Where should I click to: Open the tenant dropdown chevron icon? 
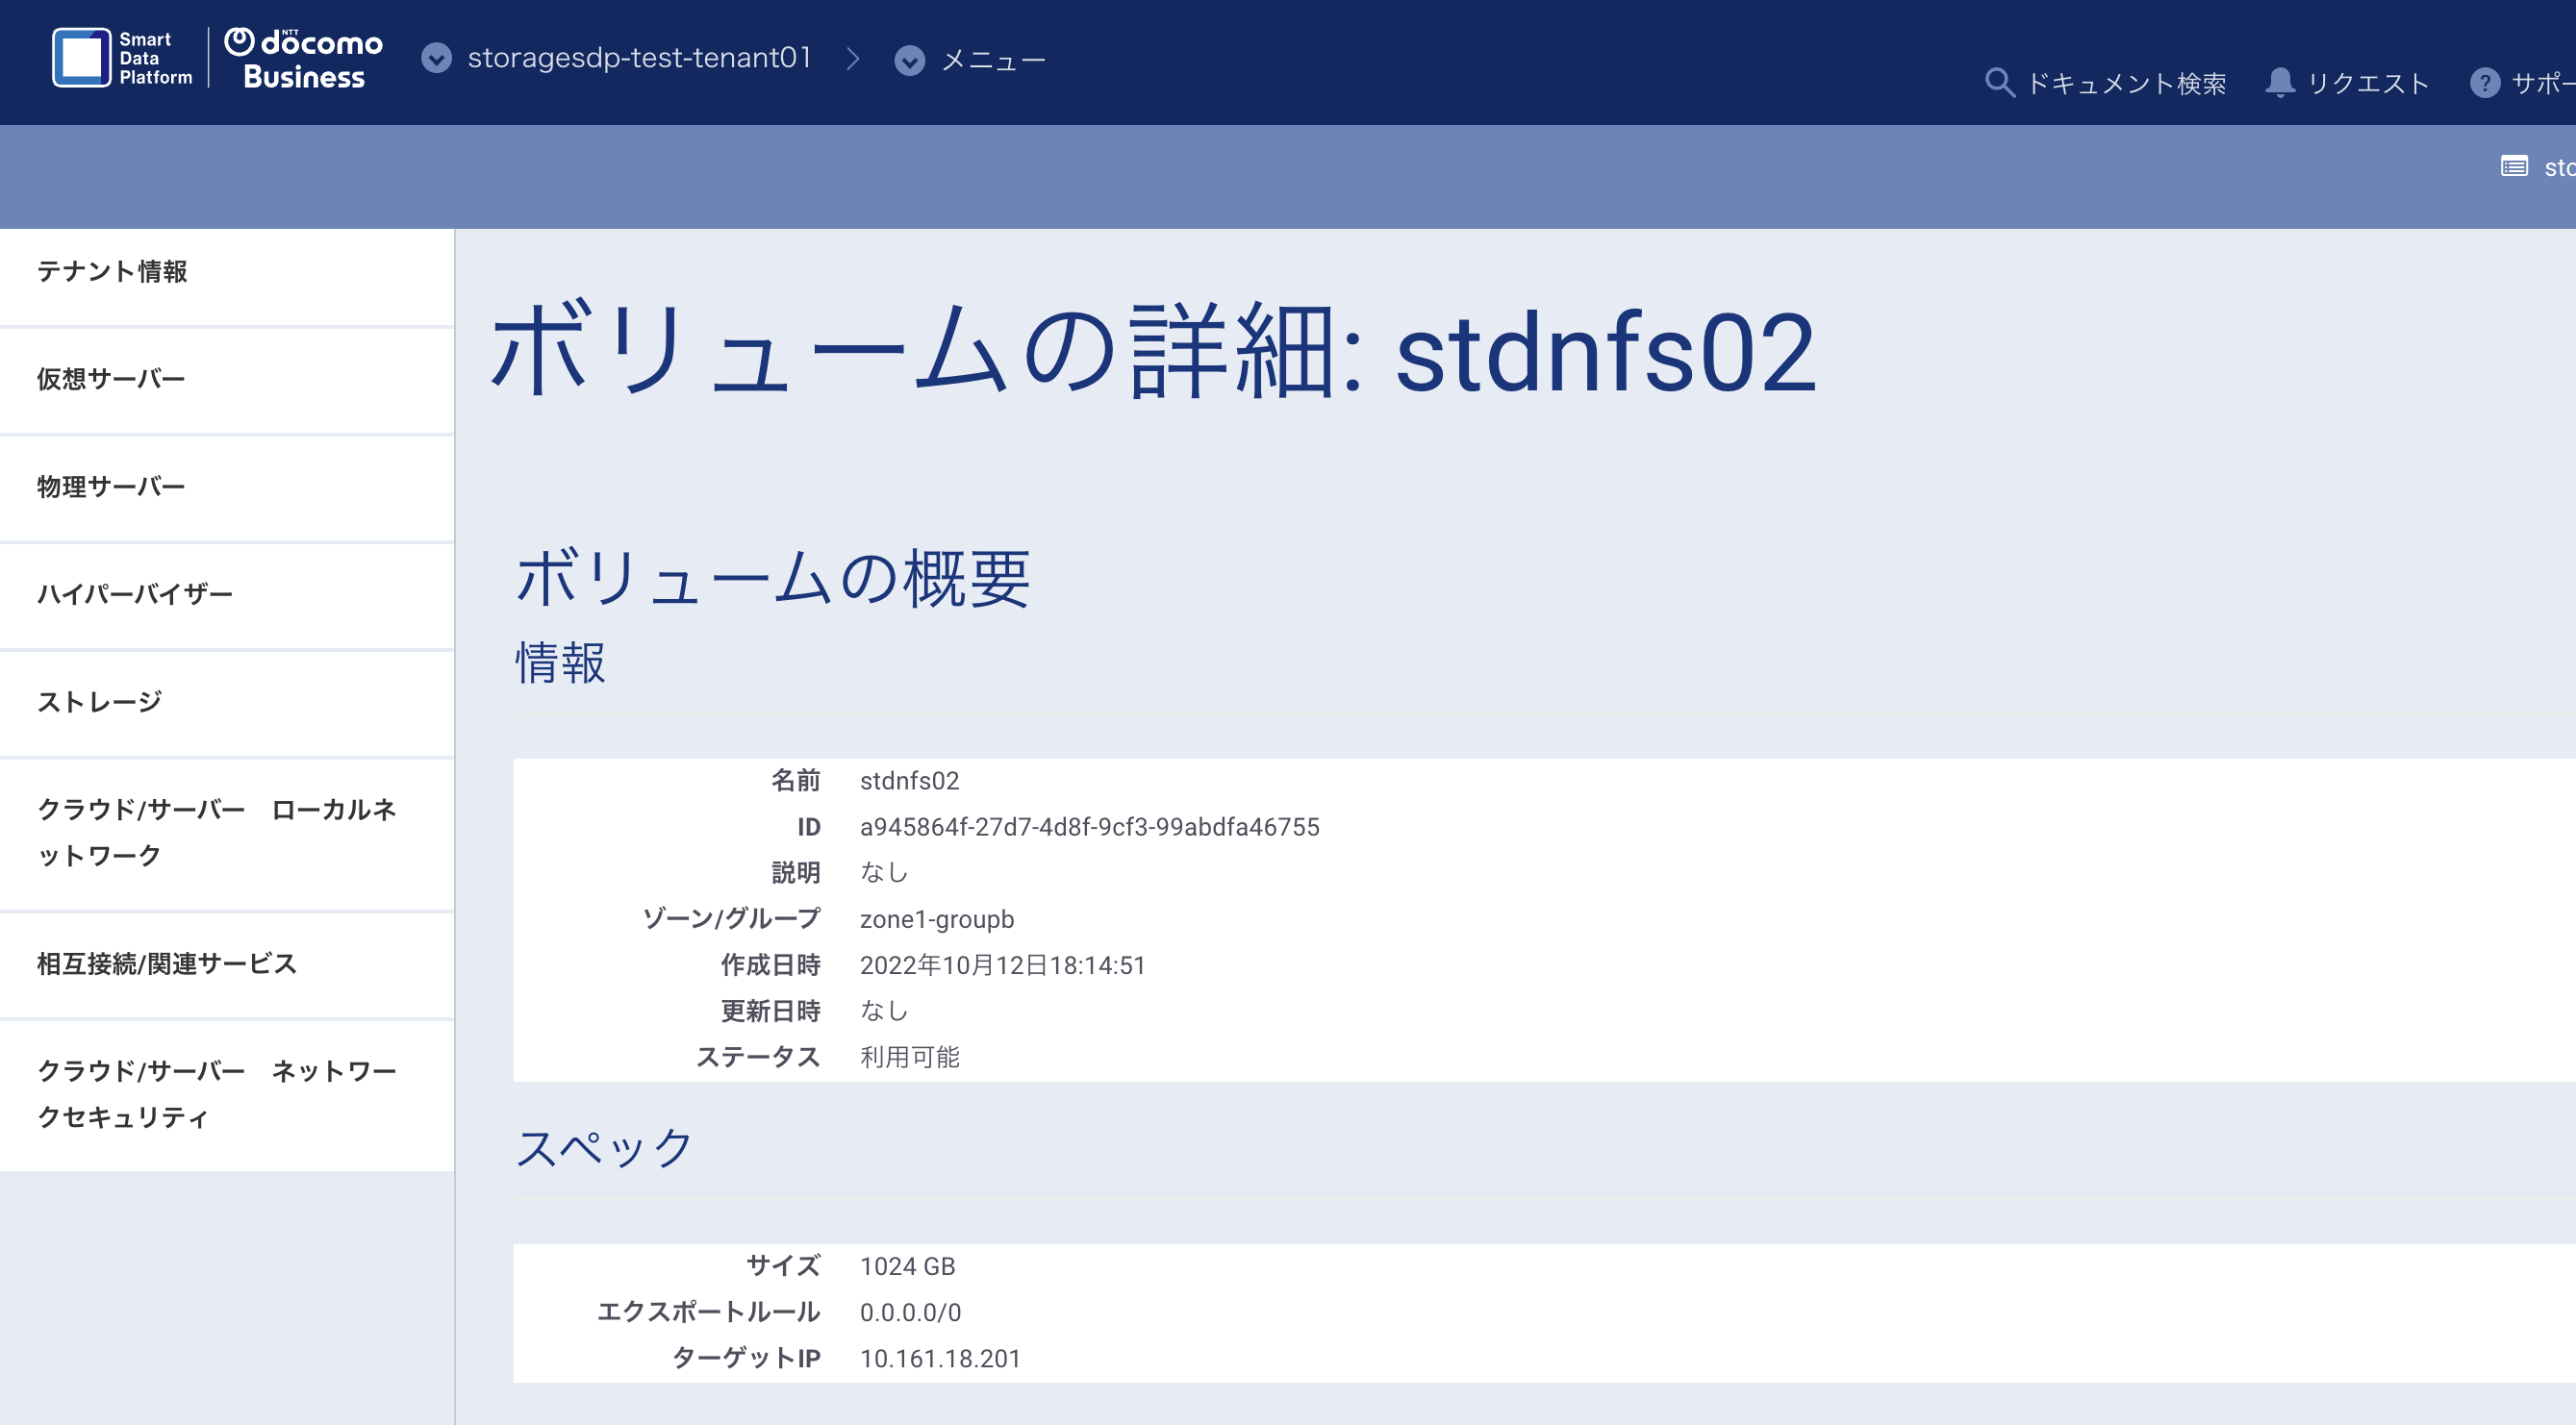click(436, 59)
